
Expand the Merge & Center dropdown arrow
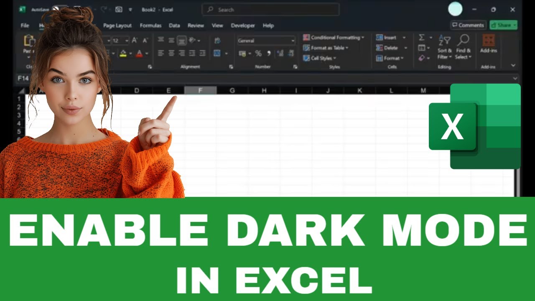click(x=226, y=54)
